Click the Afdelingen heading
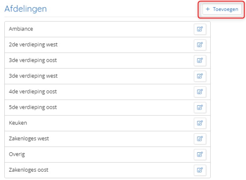This screenshot has height=180, width=246. [26, 9]
